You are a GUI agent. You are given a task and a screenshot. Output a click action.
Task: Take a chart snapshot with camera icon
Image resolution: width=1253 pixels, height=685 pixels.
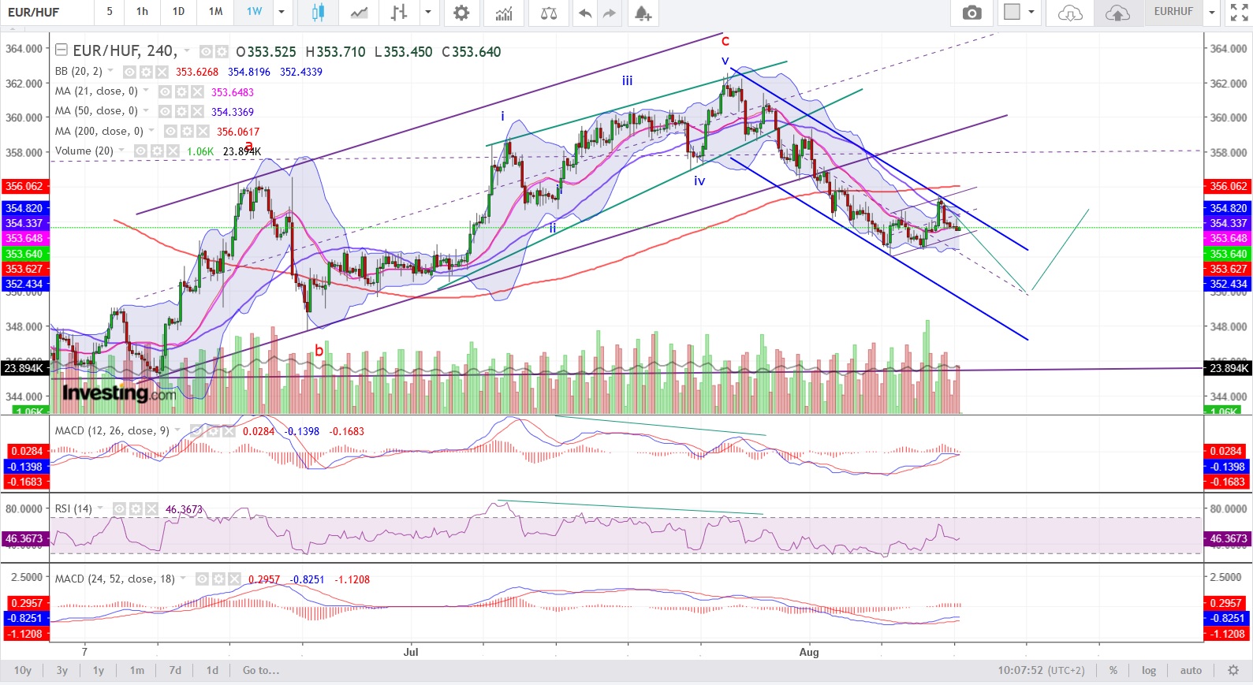(x=971, y=13)
